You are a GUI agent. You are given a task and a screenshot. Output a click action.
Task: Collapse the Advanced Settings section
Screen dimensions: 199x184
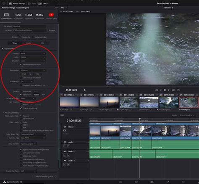(4, 113)
